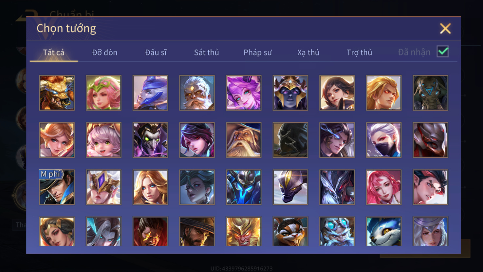
Task: Show the 'Pháp sư' hero category
Action: [258, 52]
